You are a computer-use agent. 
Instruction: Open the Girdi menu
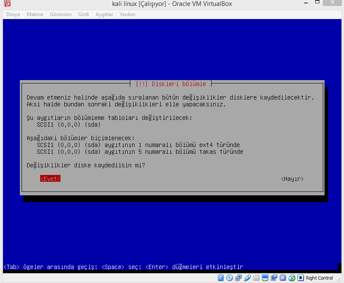[83, 14]
